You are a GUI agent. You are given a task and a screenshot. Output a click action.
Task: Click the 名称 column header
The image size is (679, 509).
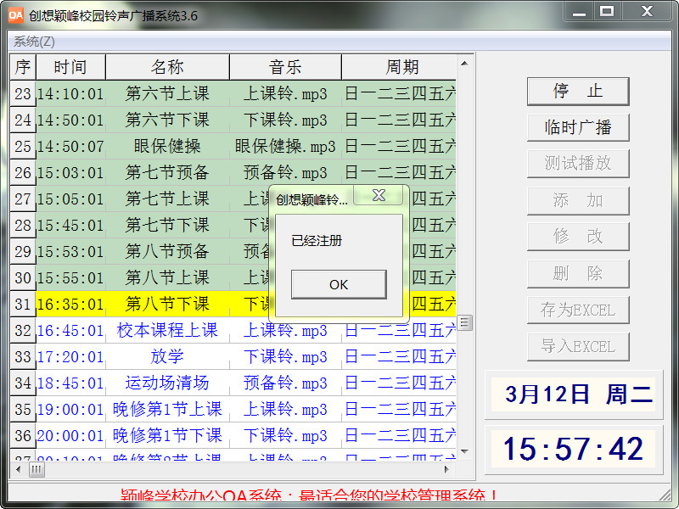(167, 67)
